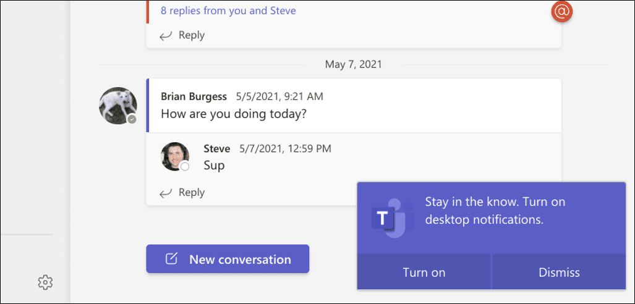This screenshot has height=304, width=635.
Task: Click reply arrow below the 8 replies link
Action: point(166,36)
